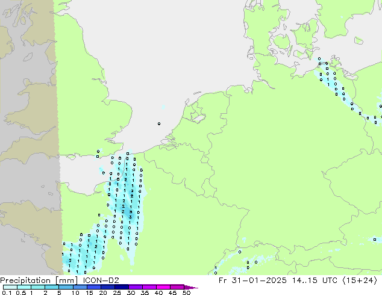Click the 0.5–1 mm legend swatch
This screenshot has height=295, width=382.
point(24,287)
